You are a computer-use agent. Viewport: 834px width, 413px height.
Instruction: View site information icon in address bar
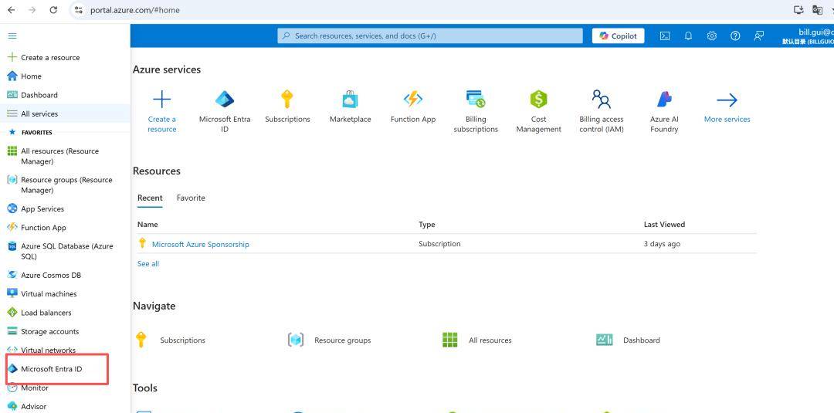(x=79, y=10)
